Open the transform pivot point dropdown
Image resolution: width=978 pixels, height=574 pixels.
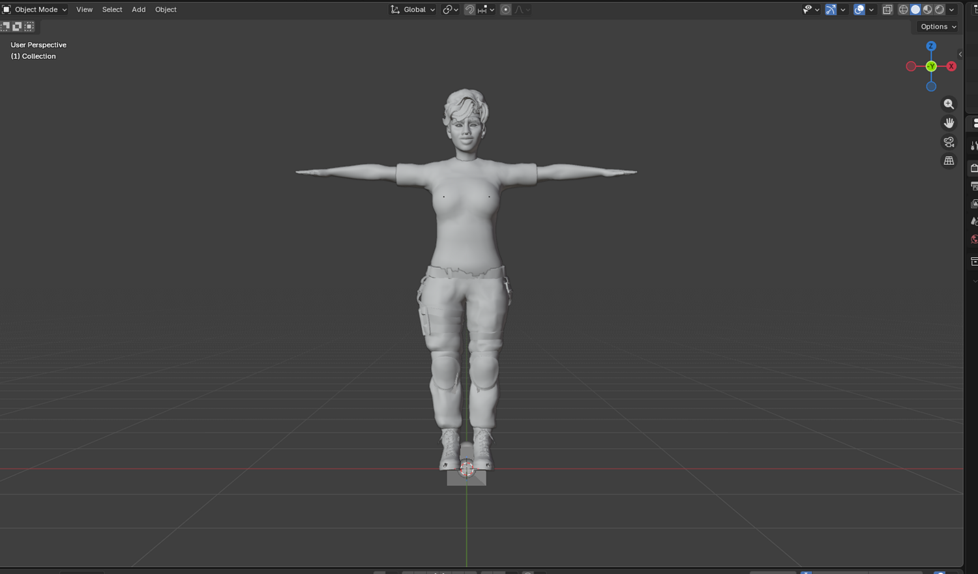click(450, 10)
